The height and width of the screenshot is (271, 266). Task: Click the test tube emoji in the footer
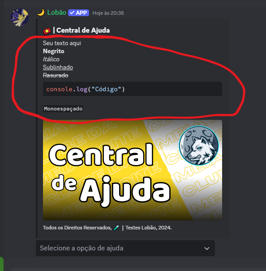pyautogui.click(x=116, y=228)
